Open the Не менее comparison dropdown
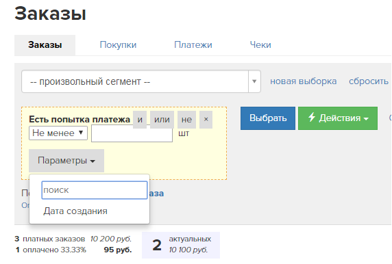The image size is (392, 264). 58,133
